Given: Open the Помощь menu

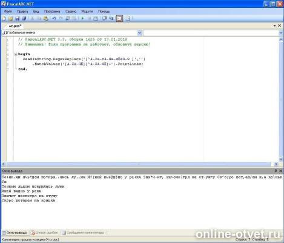Looking at the screenshot, I should click(104, 12).
